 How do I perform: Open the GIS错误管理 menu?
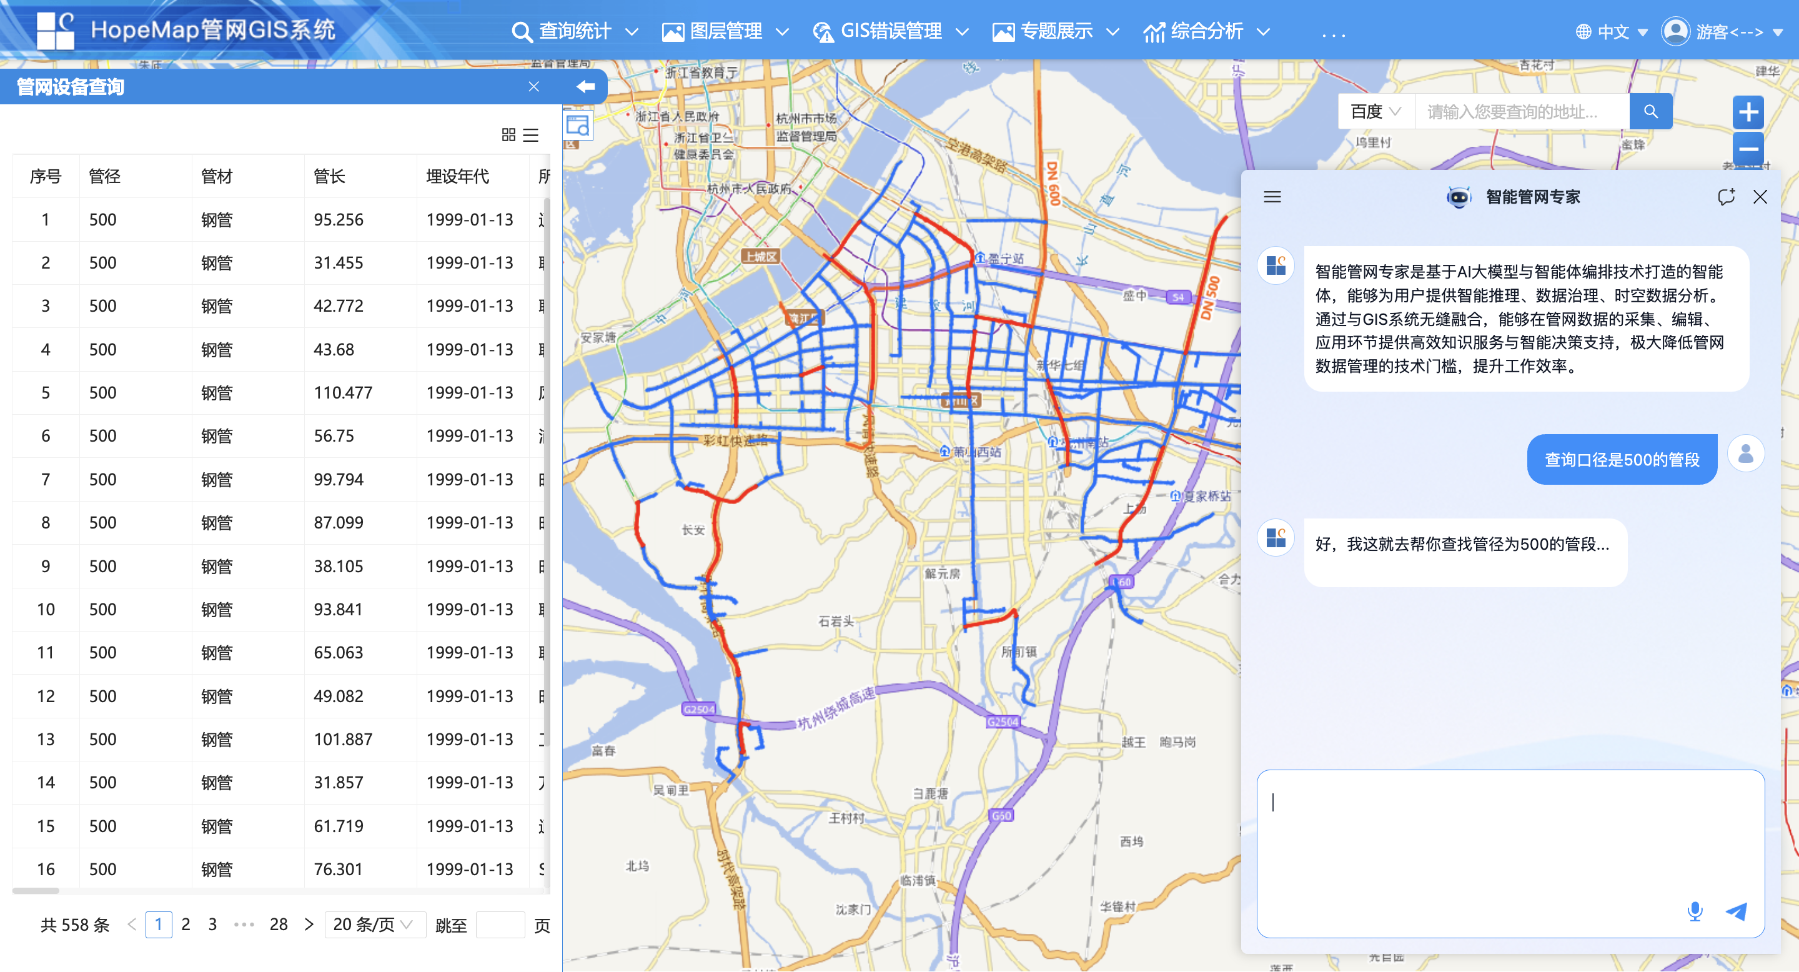[x=891, y=31]
